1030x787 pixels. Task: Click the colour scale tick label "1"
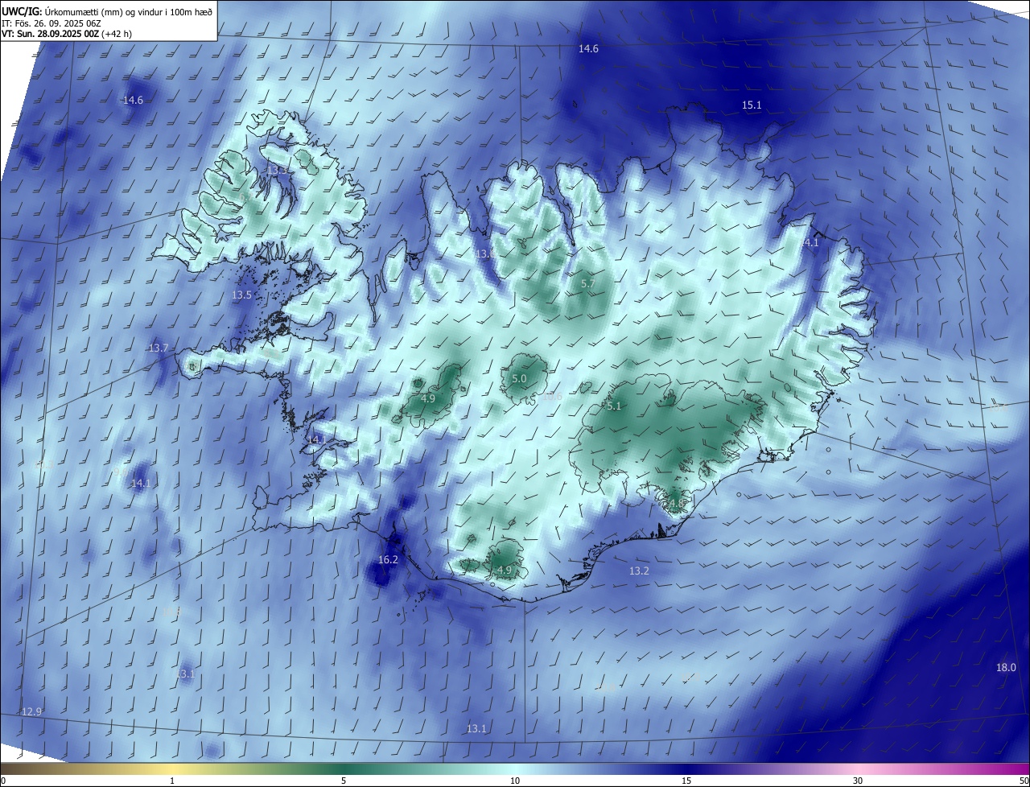[173, 781]
